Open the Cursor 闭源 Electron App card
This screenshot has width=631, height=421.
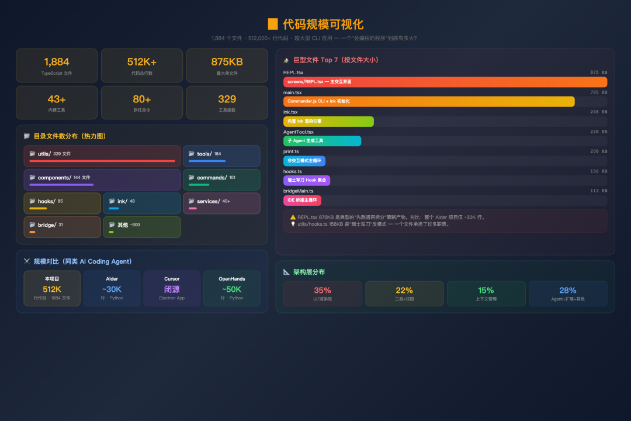[x=172, y=288]
